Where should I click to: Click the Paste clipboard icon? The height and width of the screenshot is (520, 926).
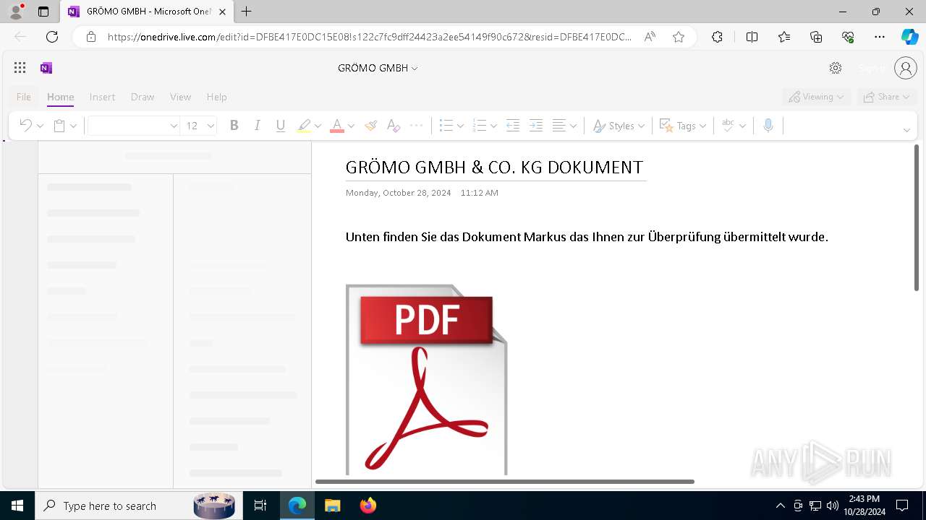tap(59, 126)
